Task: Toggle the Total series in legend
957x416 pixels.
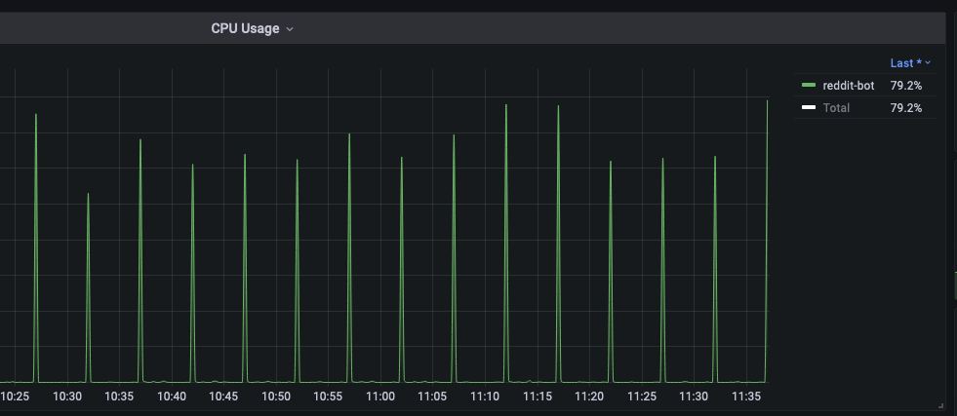Action: pyautogui.click(x=836, y=108)
